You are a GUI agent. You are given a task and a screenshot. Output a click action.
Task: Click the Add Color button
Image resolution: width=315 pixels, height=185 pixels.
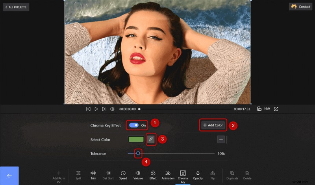(213, 125)
